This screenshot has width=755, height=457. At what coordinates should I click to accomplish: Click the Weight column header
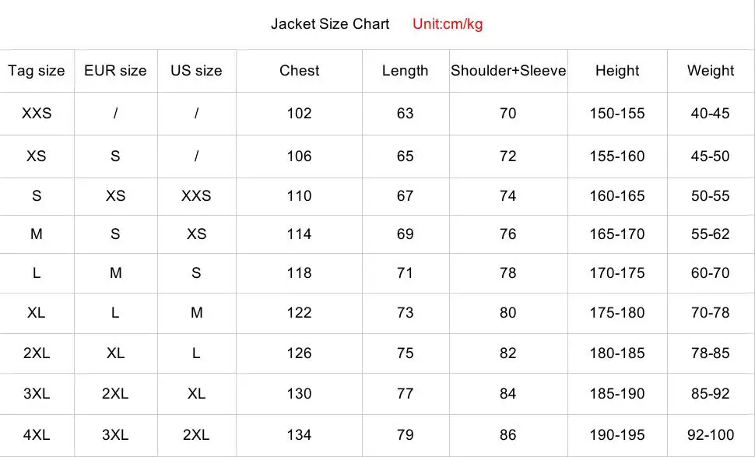(710, 71)
